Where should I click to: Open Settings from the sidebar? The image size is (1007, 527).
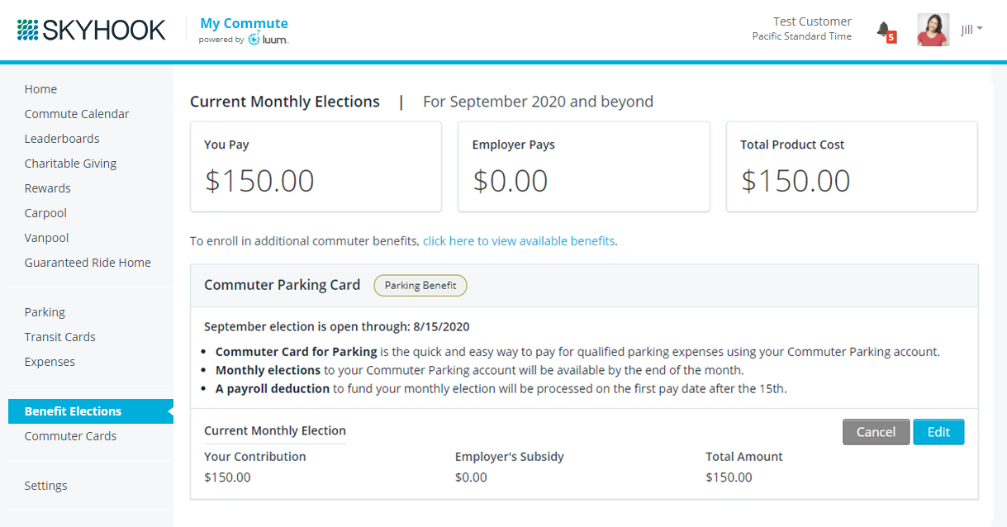45,486
